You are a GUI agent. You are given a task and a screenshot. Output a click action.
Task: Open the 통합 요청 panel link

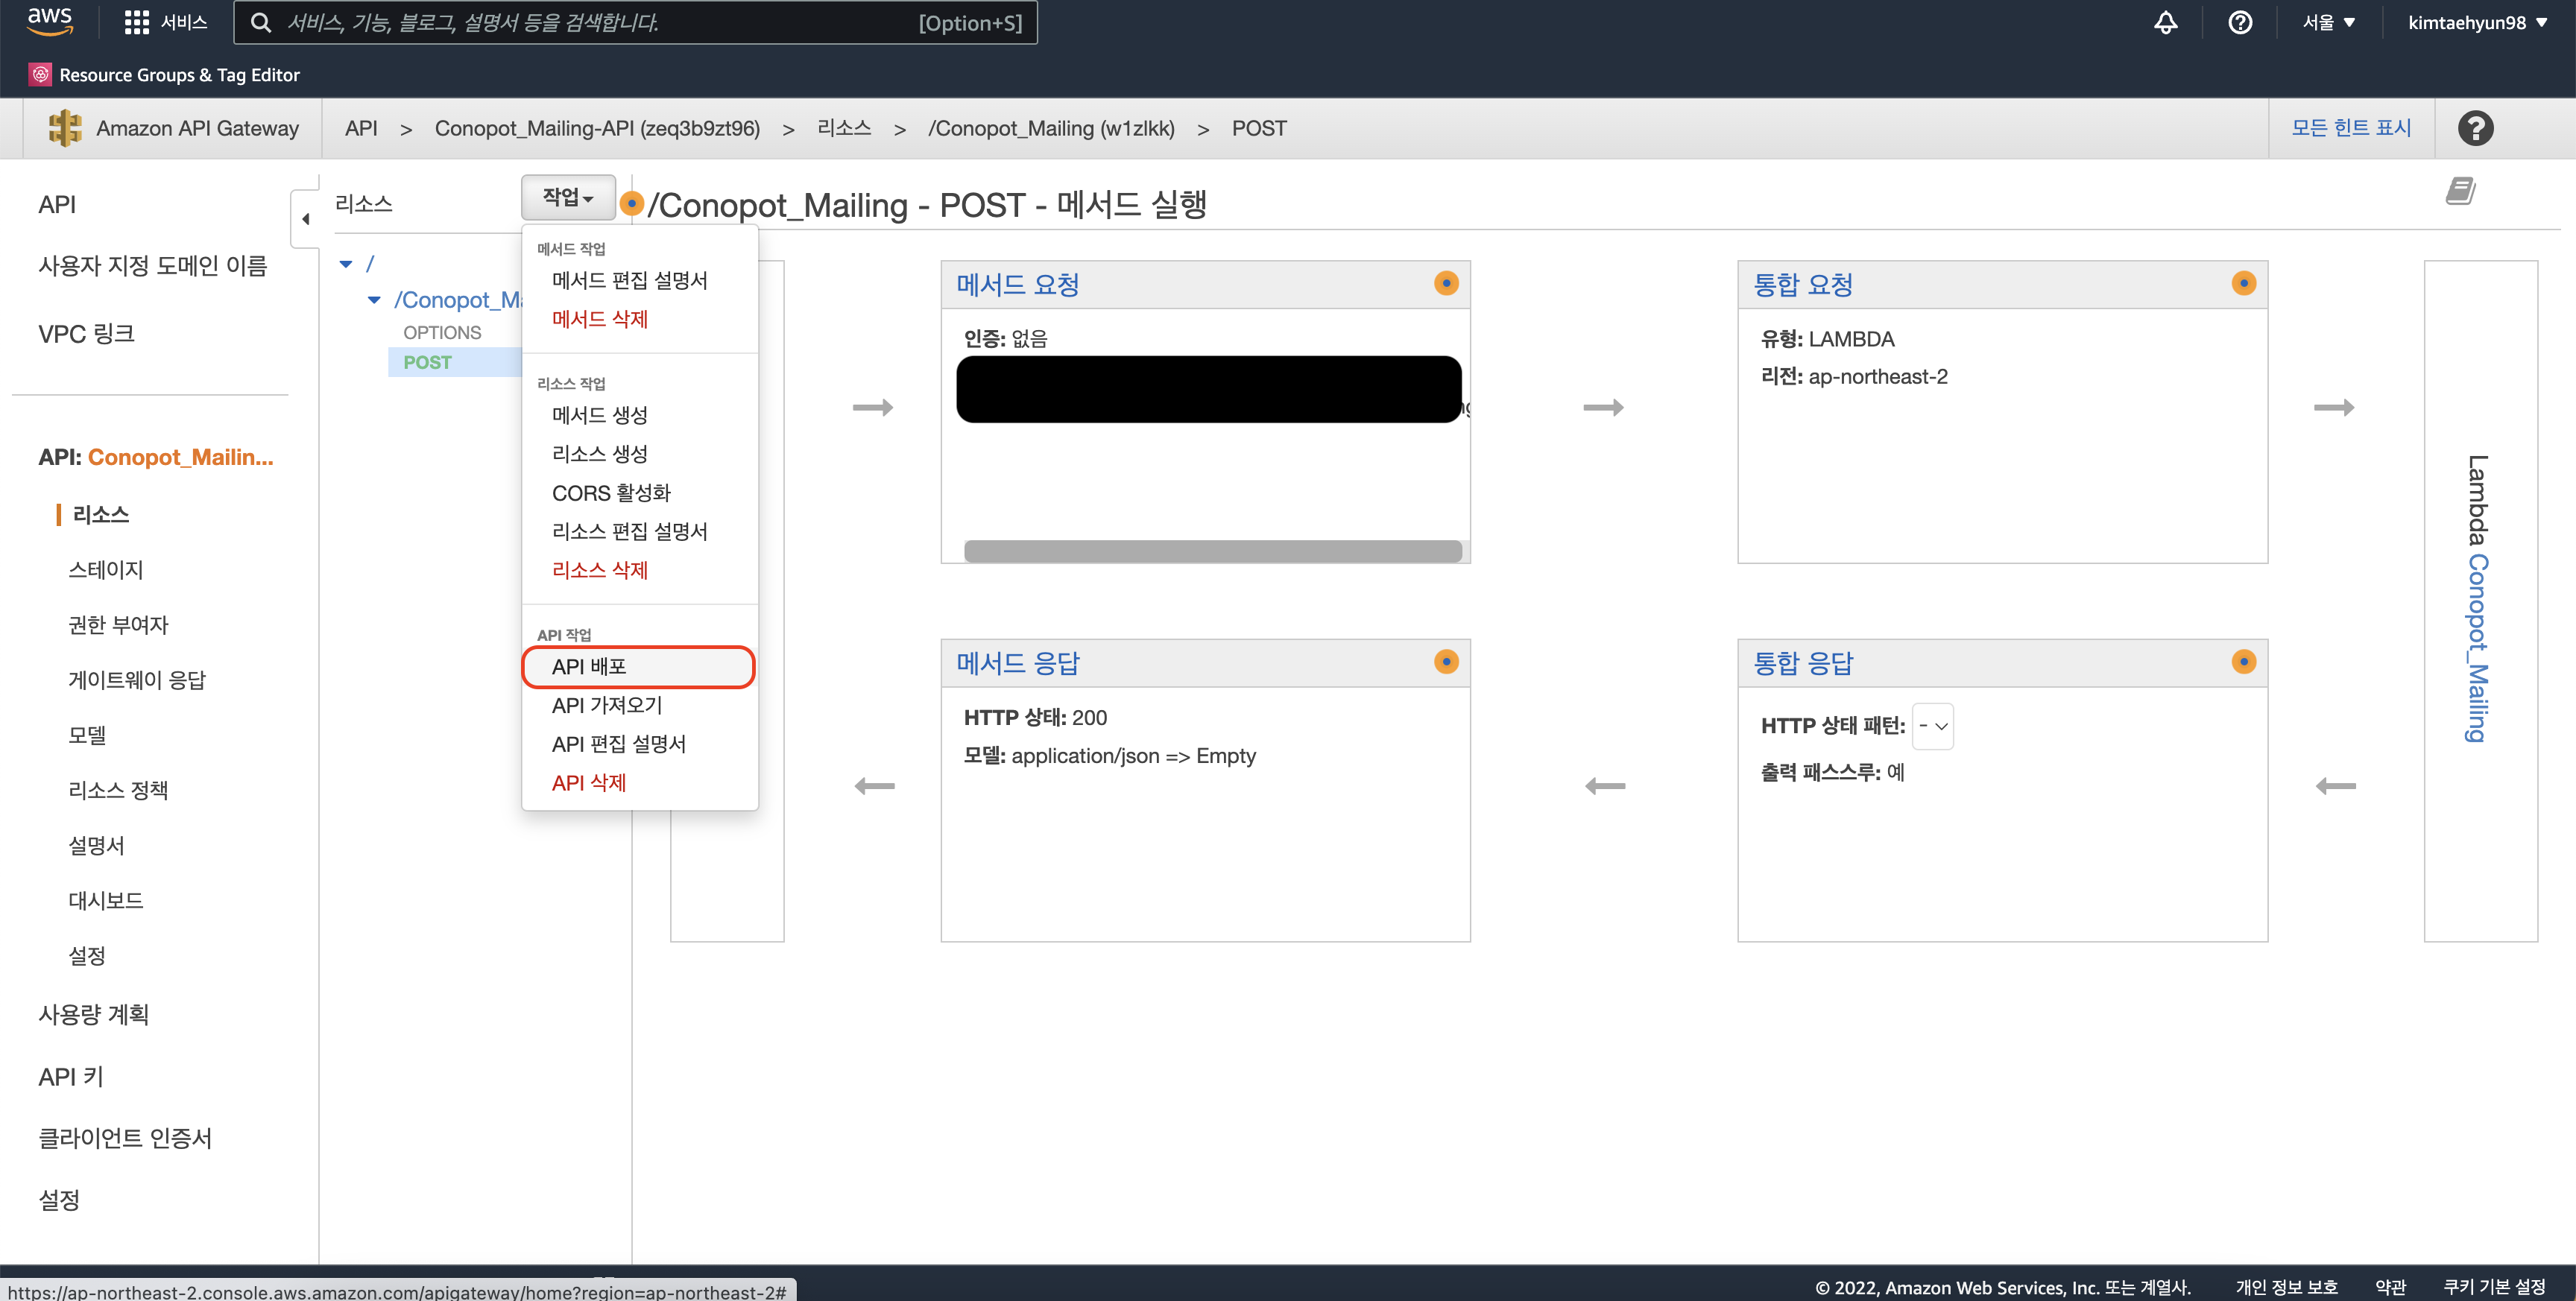pos(1803,285)
